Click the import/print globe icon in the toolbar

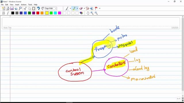click(16, 8)
